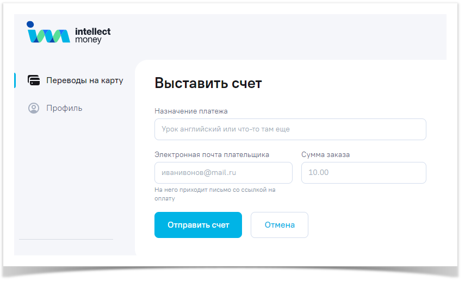Focus the Сумма заказа input field

pos(363,173)
